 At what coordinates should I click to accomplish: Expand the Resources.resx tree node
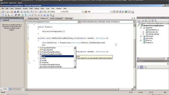tap(143, 32)
